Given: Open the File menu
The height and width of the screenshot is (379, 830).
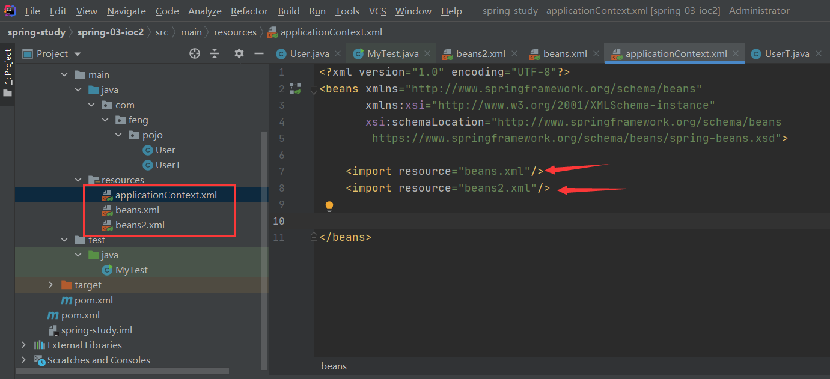Looking at the screenshot, I should click(x=33, y=11).
